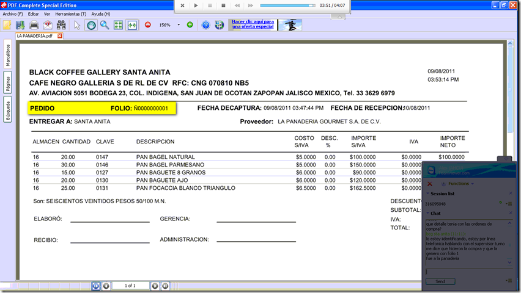The height and width of the screenshot is (293, 521).
Task: Click the save document icon
Action: [x=20, y=25]
